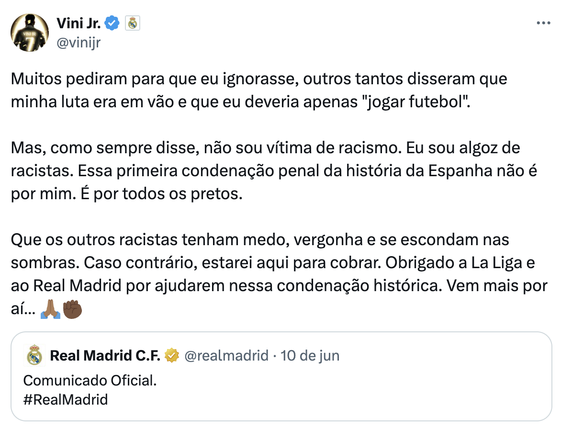561x430 pixels.
Task: Open Real Madrid C.F. account name
Action: point(105,355)
